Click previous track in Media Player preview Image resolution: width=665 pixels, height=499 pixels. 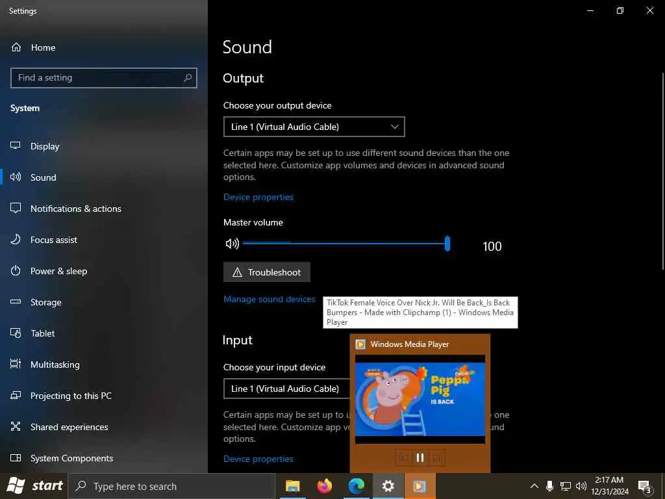click(x=403, y=457)
